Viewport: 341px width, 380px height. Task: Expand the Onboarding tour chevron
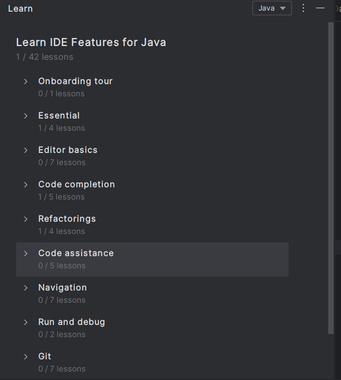coord(26,82)
